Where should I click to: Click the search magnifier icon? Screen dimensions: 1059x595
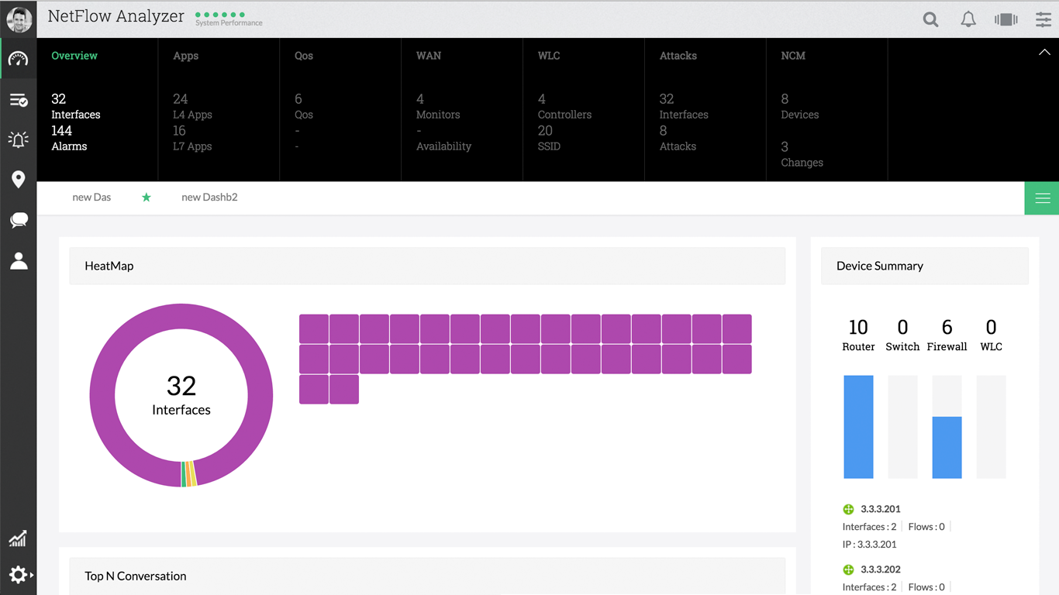(x=930, y=19)
